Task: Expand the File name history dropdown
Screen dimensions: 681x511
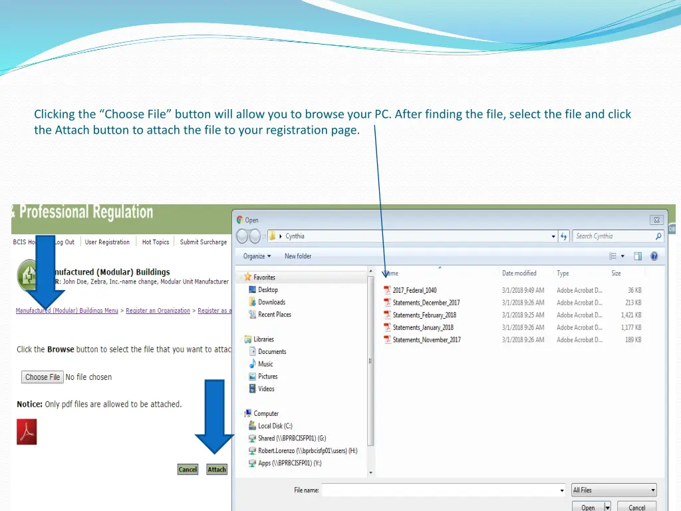Action: tap(561, 490)
